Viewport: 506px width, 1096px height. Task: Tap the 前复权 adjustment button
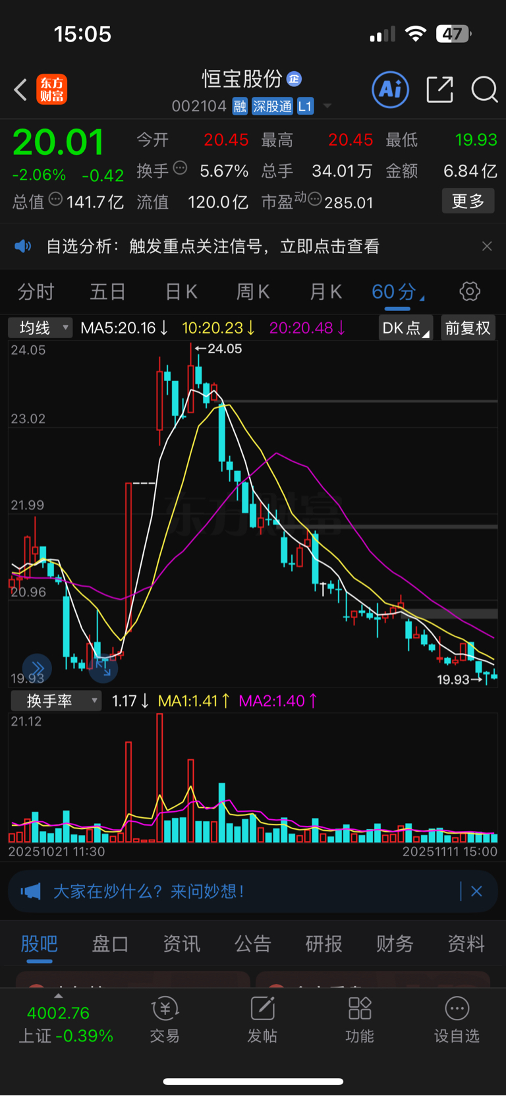(x=468, y=328)
